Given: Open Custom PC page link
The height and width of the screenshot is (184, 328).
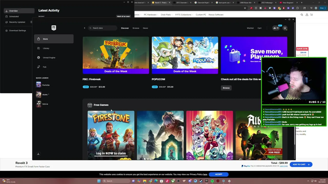Looking at the screenshot, I should coord(201,15).
